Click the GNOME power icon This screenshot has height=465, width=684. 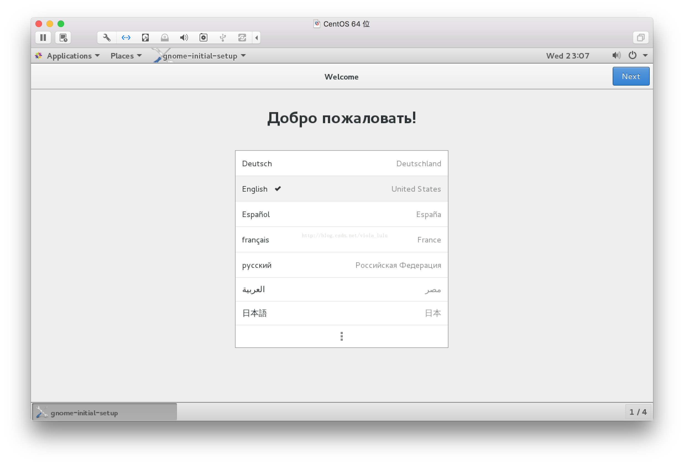point(632,55)
